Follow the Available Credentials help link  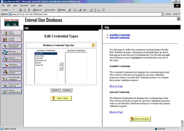pyautogui.click(x=120, y=35)
